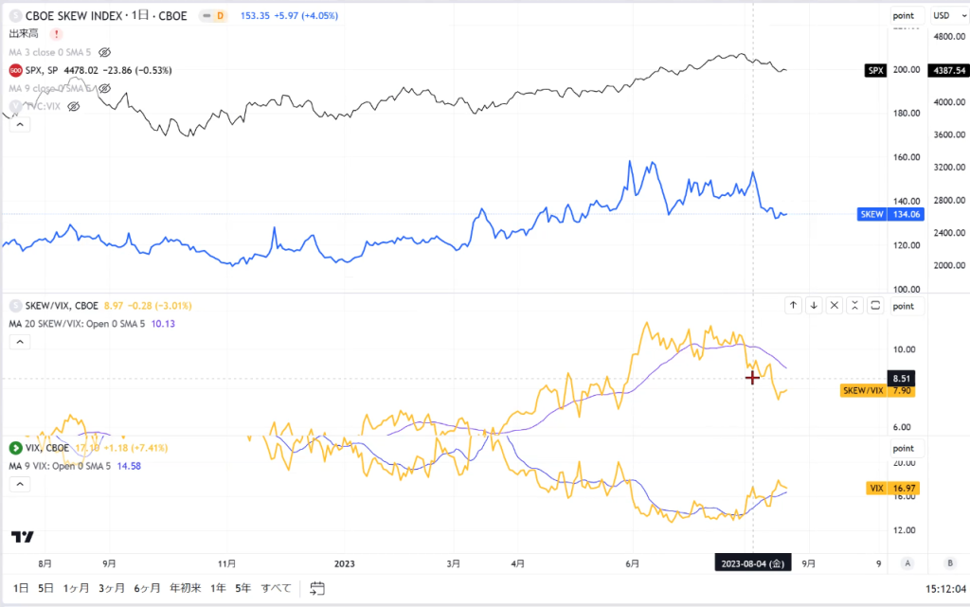The image size is (970, 607).
Task: Show the hidden MA 3 indicator
Action: 104,52
